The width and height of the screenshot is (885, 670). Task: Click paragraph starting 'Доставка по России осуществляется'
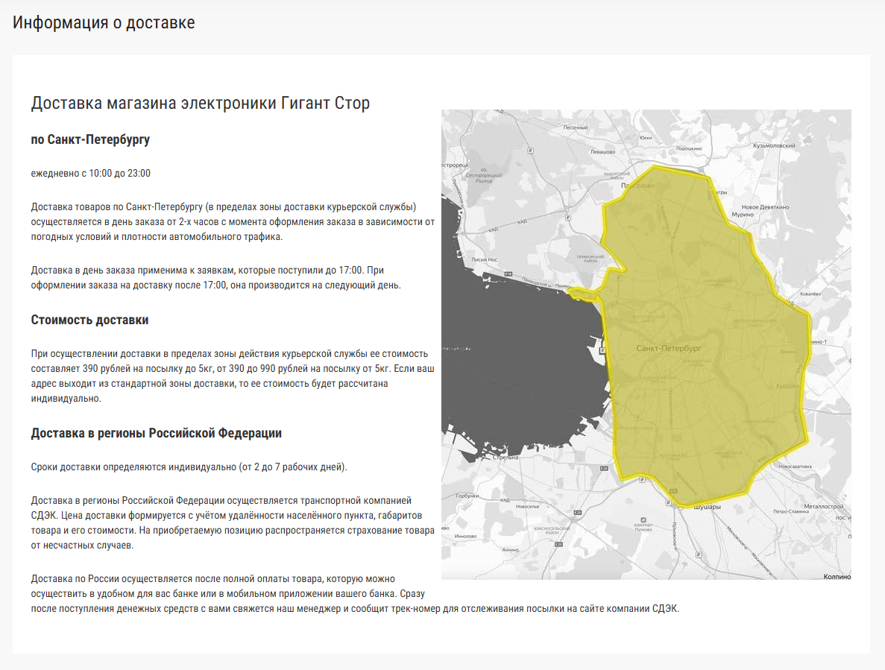(355, 593)
